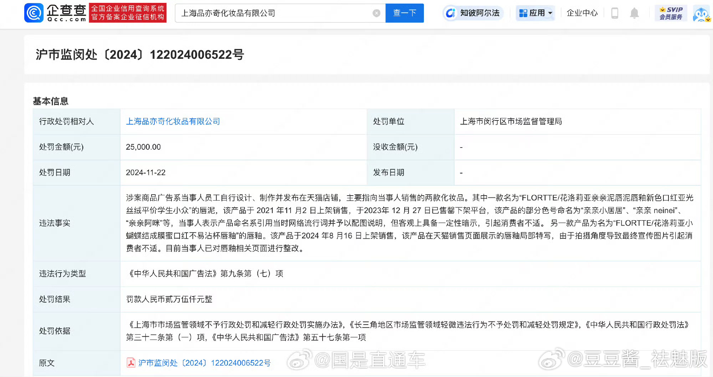Clear the search box with the X icon
713x377 pixels.
click(376, 13)
